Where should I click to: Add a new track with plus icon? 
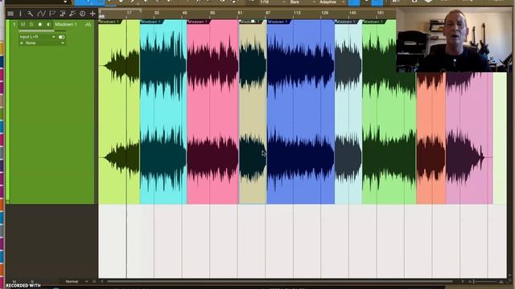(x=93, y=14)
